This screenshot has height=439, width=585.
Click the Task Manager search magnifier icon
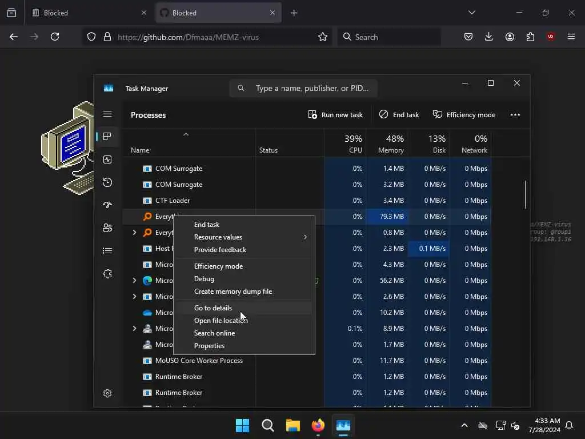(x=241, y=88)
